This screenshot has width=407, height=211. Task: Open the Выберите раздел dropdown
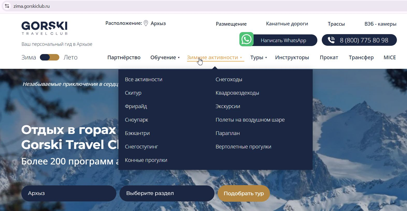point(167,193)
